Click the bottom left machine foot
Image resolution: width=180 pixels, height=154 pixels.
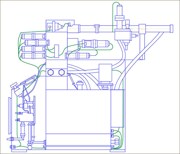pos(19,151)
